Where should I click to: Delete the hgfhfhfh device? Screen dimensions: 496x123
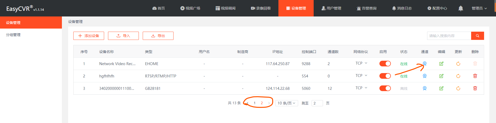point(475,76)
